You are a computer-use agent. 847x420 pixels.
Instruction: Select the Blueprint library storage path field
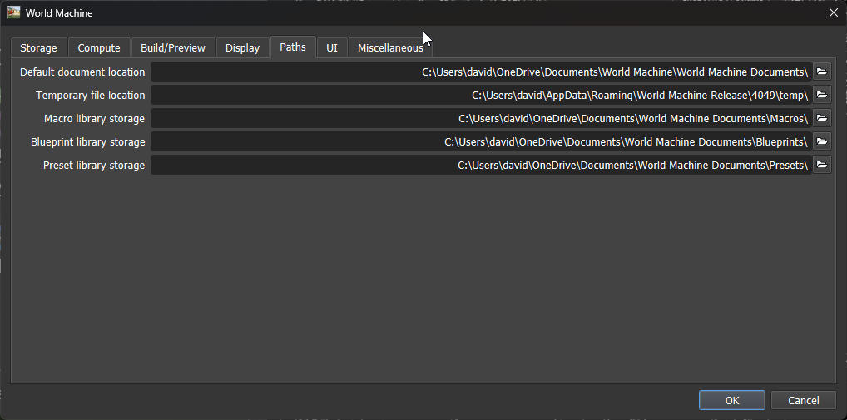[481, 141]
